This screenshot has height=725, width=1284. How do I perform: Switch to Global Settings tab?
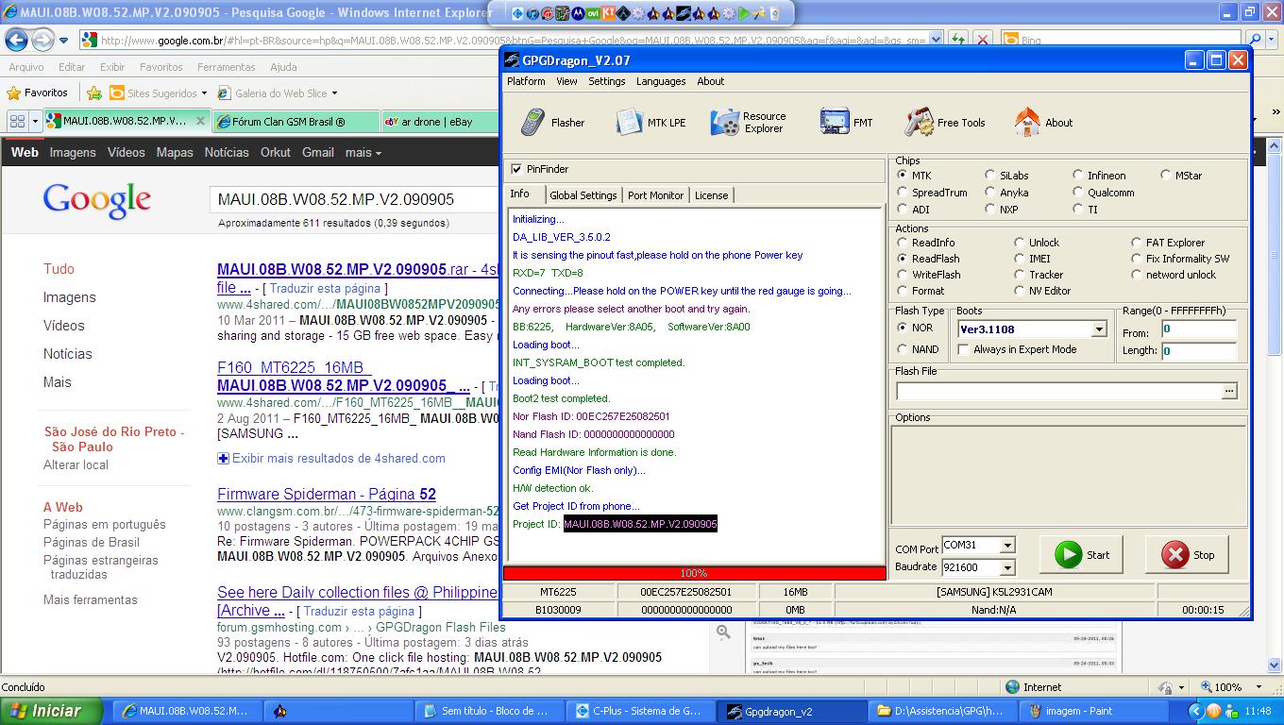click(x=583, y=195)
